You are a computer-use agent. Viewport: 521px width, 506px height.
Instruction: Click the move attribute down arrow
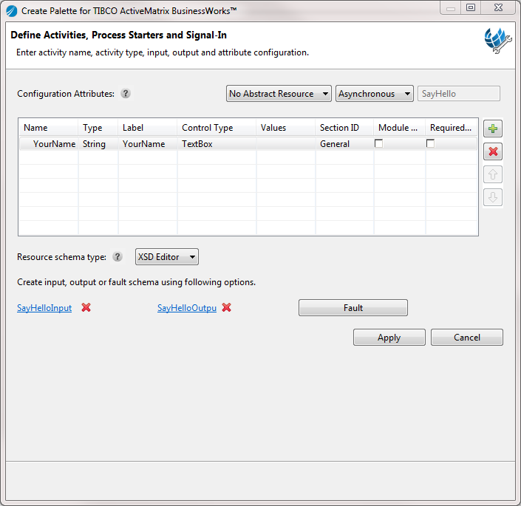[493, 197]
